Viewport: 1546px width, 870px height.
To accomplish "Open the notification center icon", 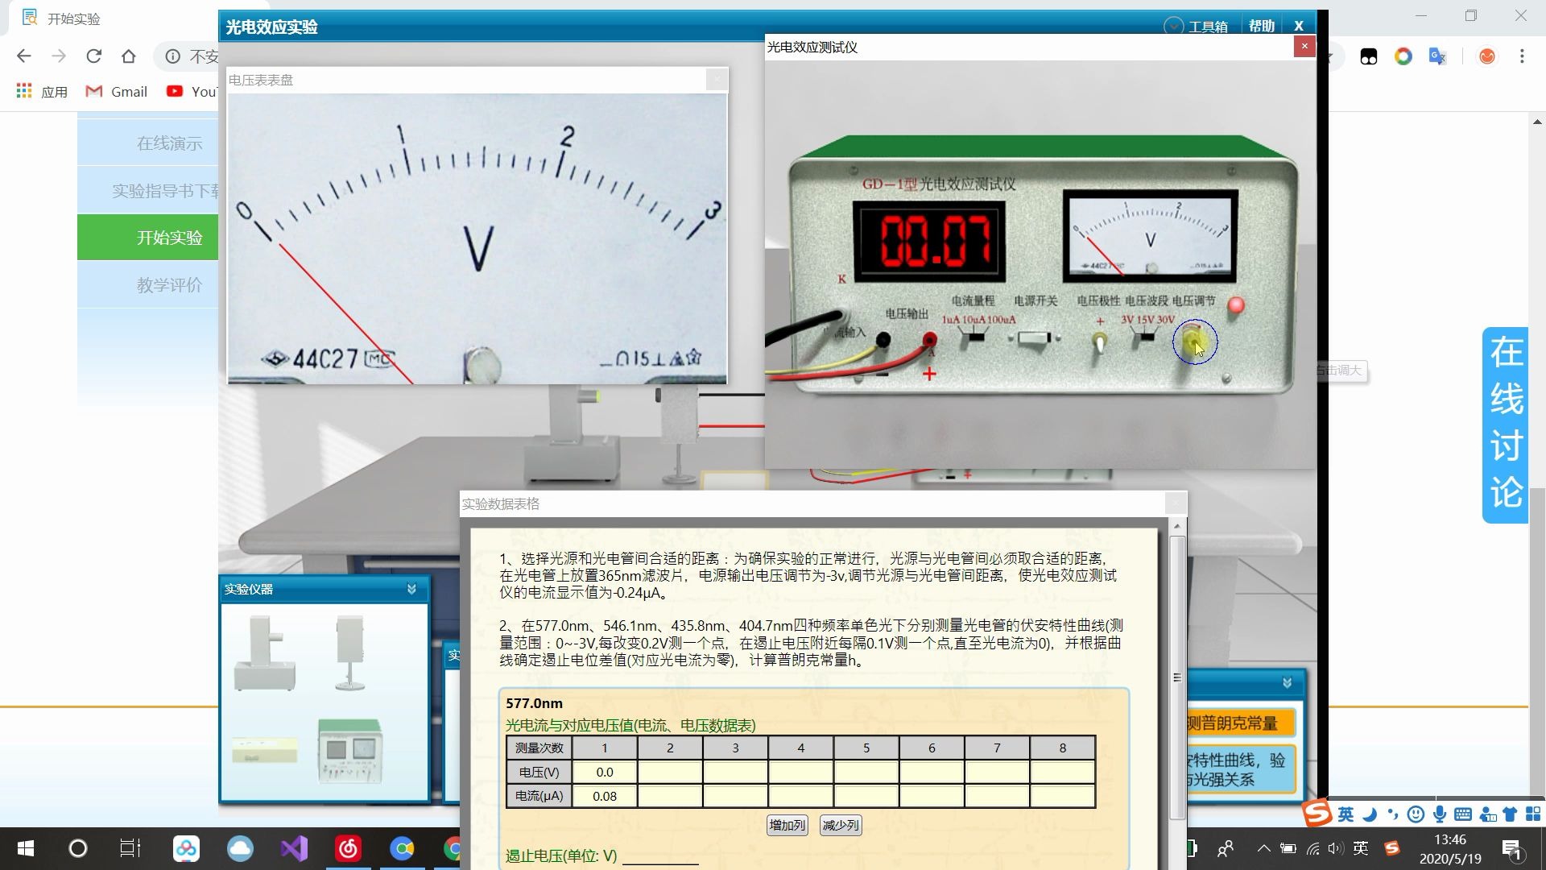I will 1511,848.
